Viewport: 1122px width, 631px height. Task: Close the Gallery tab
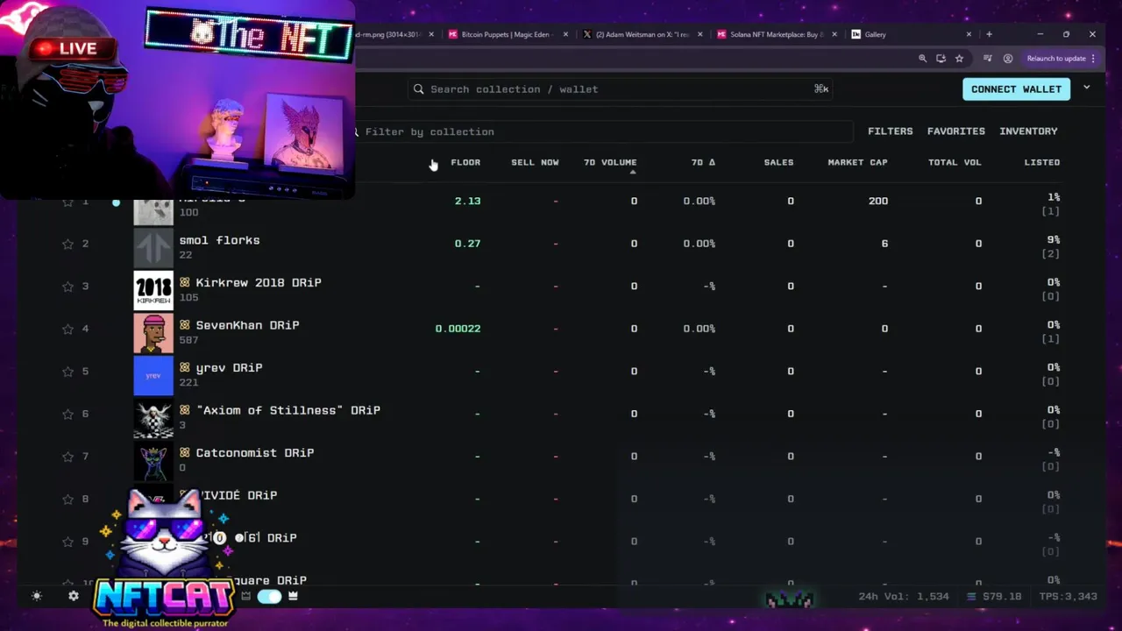(969, 34)
